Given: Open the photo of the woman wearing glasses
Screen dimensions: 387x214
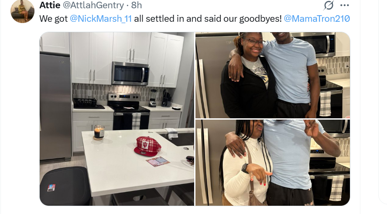Looking at the screenshot, I should point(273,75).
